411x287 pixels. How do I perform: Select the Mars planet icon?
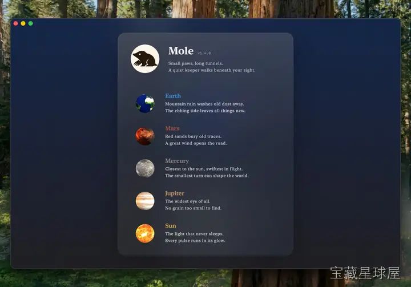pos(145,136)
